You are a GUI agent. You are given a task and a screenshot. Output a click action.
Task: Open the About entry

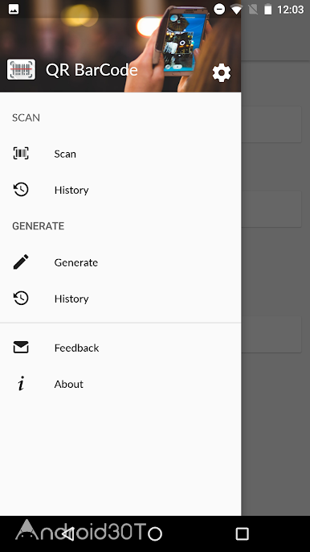120,384
